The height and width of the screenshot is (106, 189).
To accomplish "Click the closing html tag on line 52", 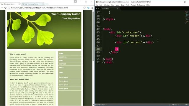I will tap(108, 62).
